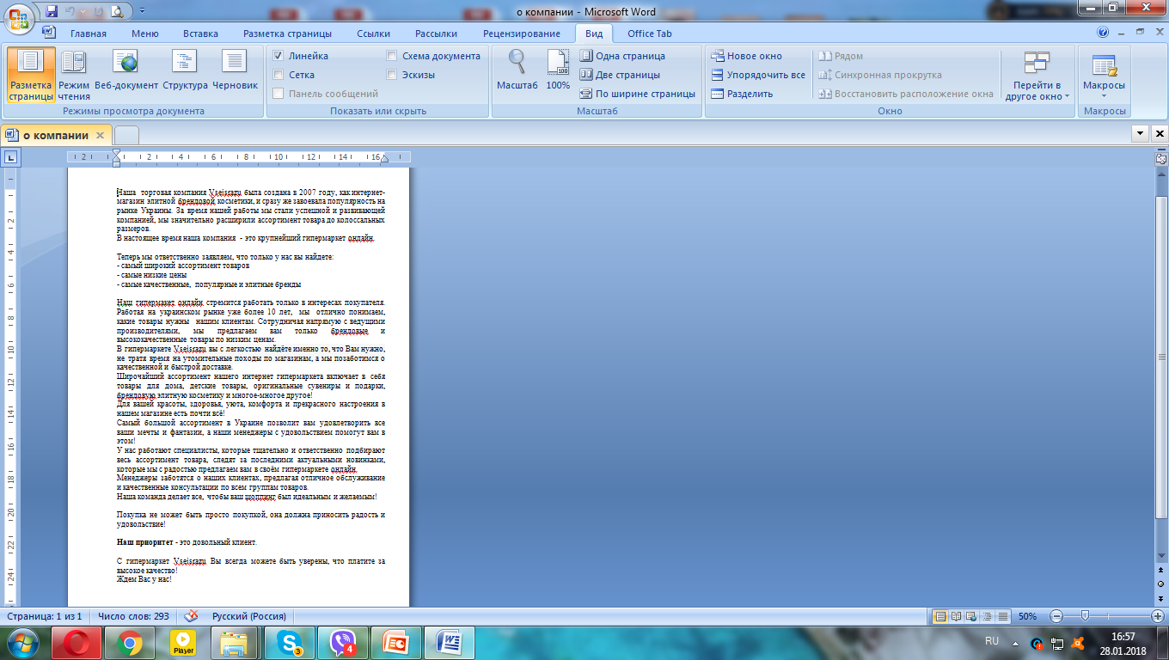Open Chrome from the taskbar
This screenshot has width=1169, height=660.
point(130,643)
